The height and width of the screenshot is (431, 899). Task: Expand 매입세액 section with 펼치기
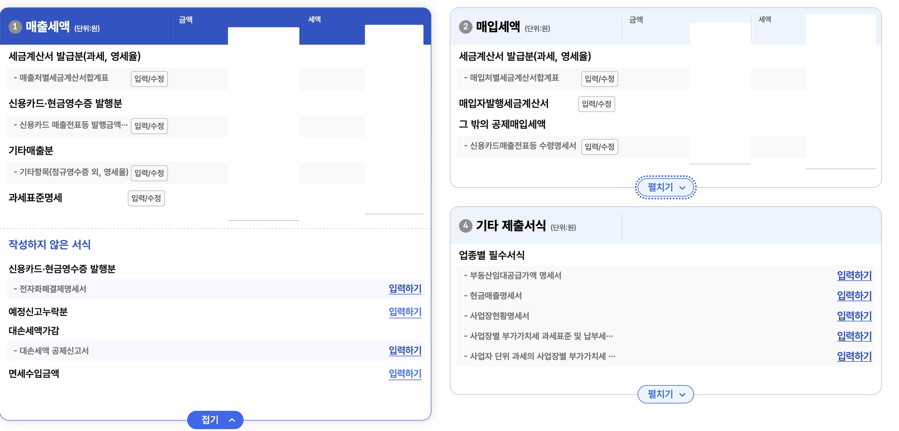pos(666,187)
